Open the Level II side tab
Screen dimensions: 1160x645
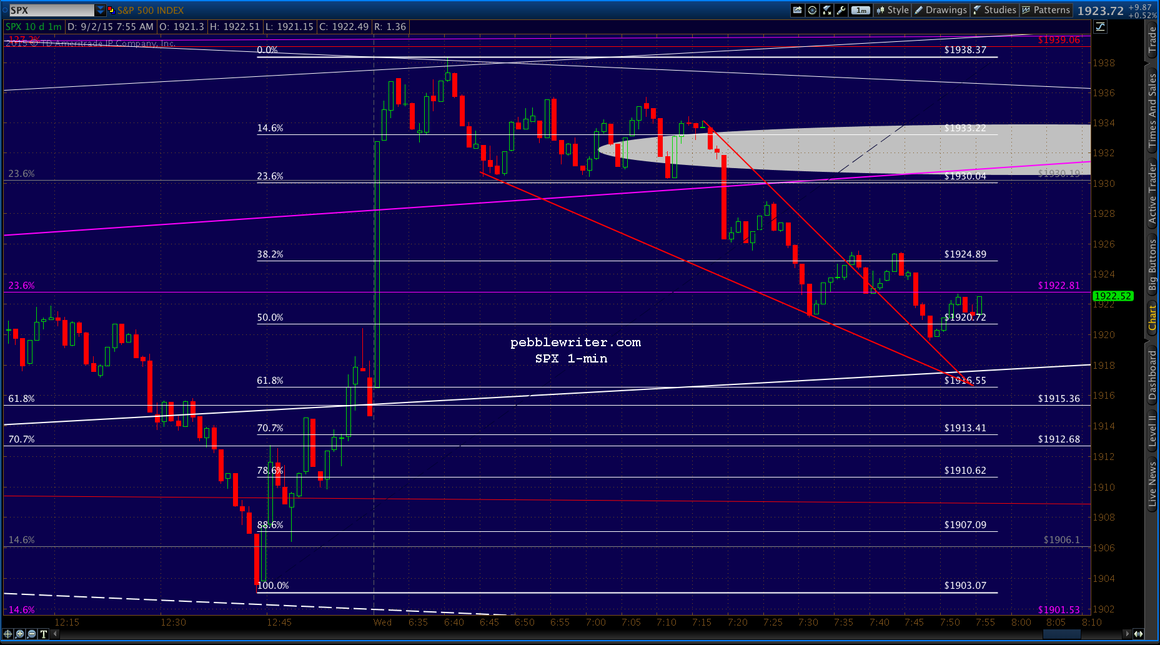(1153, 431)
